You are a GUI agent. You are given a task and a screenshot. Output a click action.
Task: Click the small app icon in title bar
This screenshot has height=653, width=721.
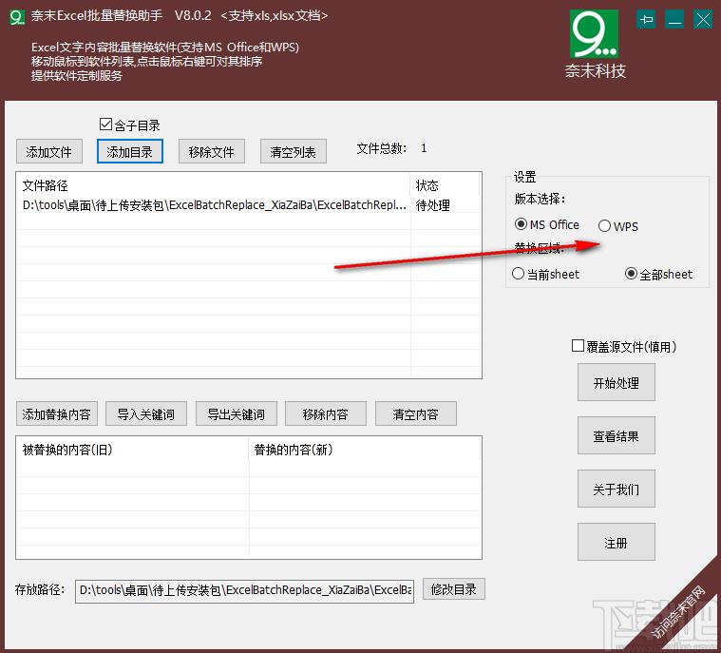coord(16,17)
